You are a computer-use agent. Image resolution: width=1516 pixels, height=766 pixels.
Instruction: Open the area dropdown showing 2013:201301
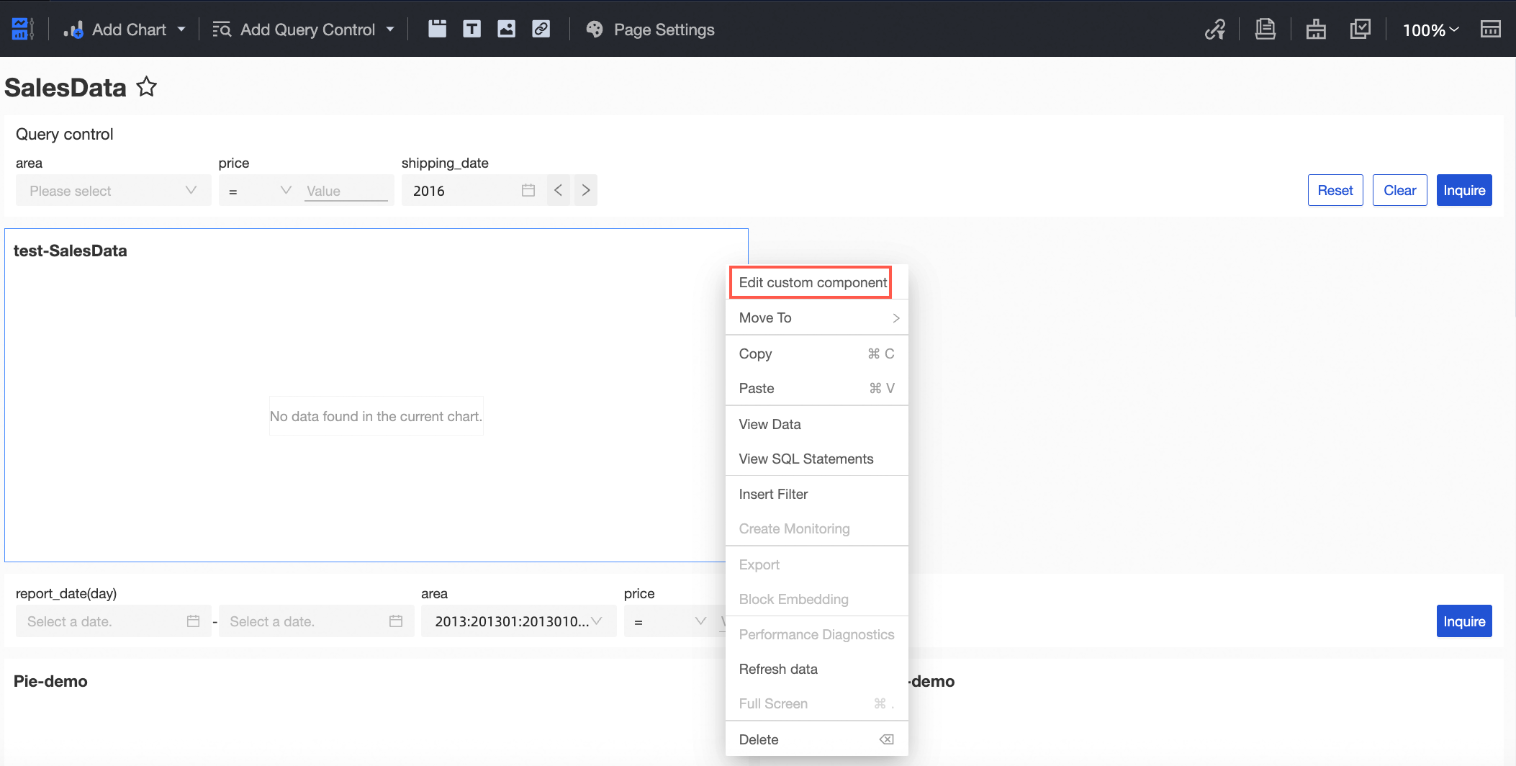click(519, 621)
